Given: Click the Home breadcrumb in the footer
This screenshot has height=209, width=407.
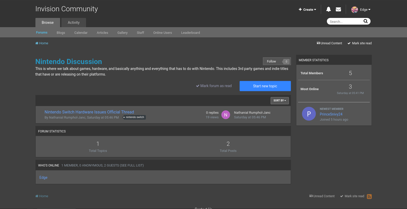Looking at the screenshot, I should [x=42, y=196].
